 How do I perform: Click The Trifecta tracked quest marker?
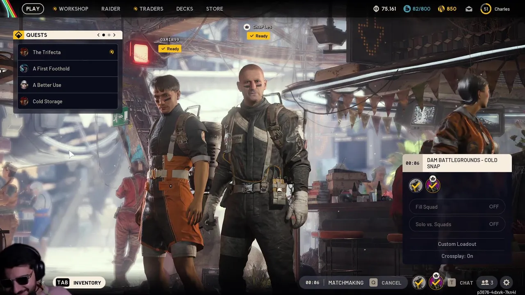[x=112, y=52]
